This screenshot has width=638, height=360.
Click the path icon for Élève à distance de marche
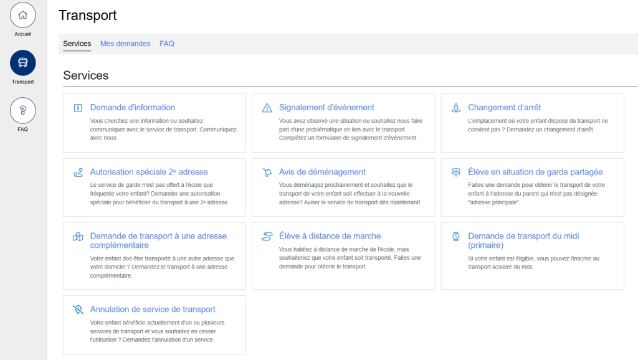pos(267,237)
